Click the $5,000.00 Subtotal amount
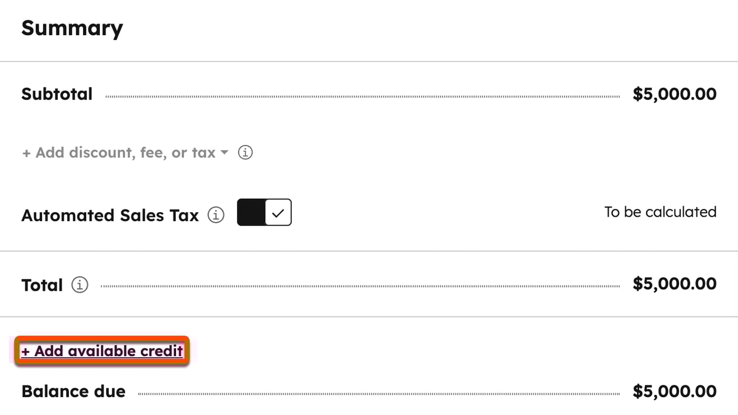The image size is (738, 415). [x=674, y=94]
